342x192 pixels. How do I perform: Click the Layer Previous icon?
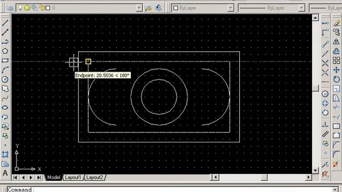tap(158, 8)
